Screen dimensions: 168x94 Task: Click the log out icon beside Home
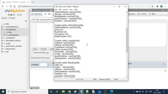click(11, 15)
